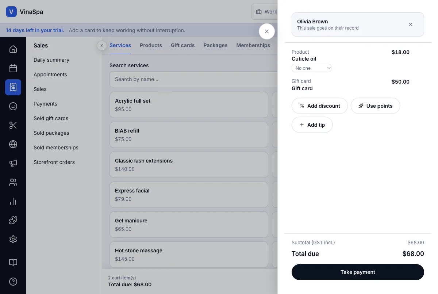Open the help question mark icon
The width and height of the screenshot is (438, 294).
[x=13, y=282]
